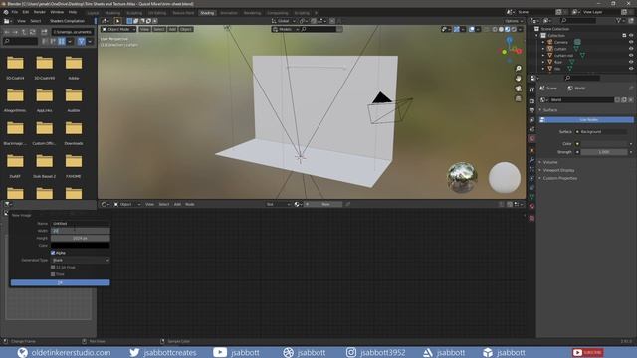The image size is (637, 358).
Task: Click the YouTube Subscribe button
Action: (587, 353)
